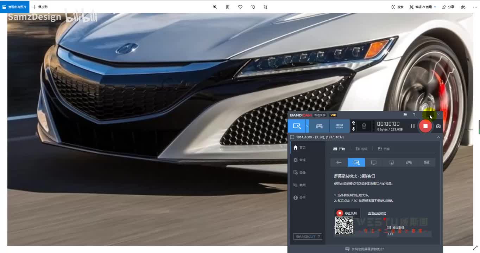This screenshot has height=253, width=480.
Task: Open Bandicam output folder icon
Action: [405, 115]
